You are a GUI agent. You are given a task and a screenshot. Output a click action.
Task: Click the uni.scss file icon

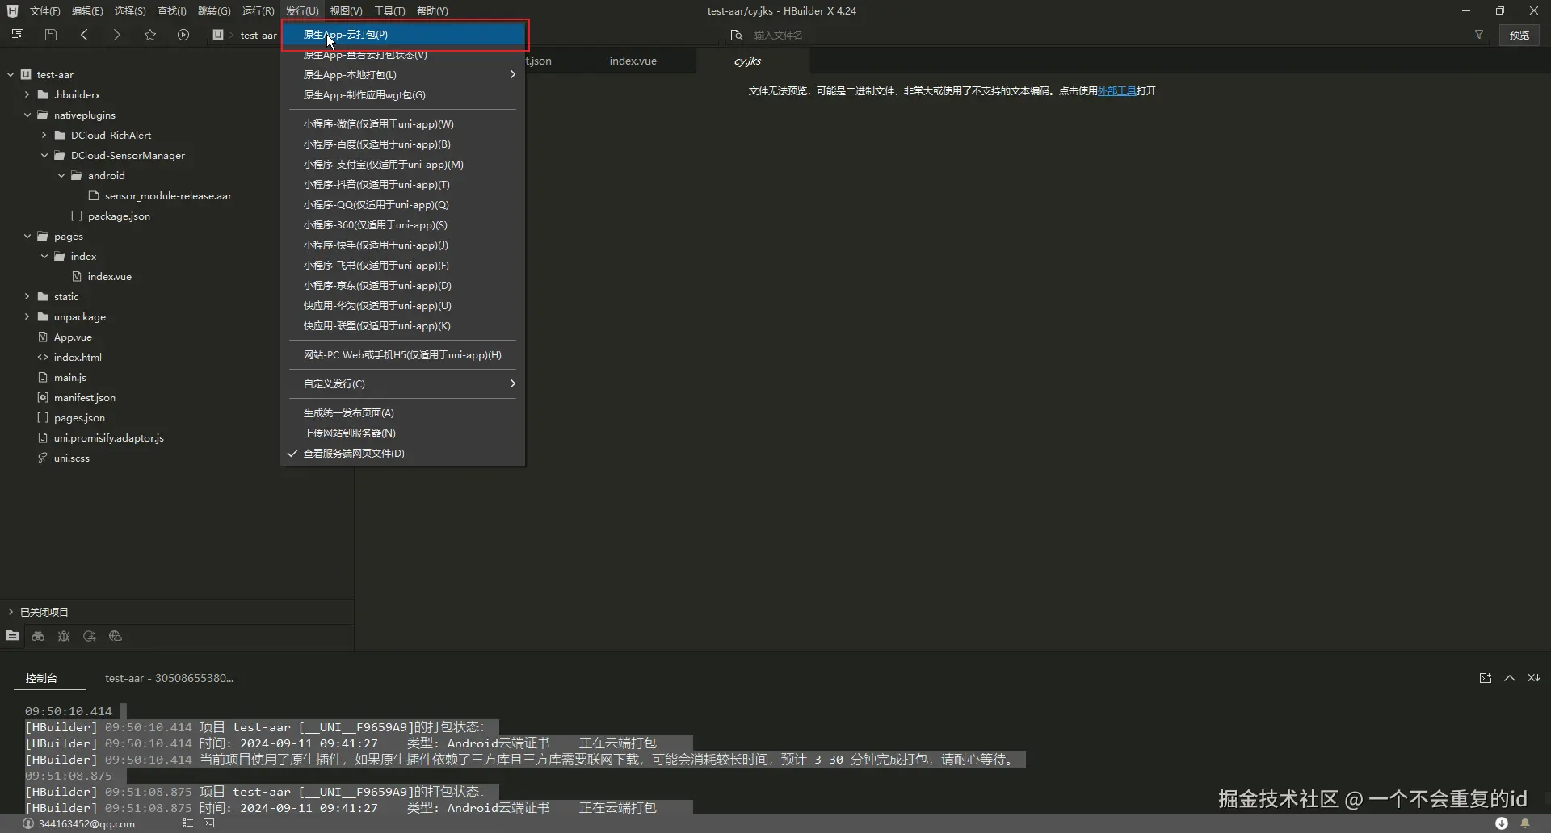click(43, 458)
